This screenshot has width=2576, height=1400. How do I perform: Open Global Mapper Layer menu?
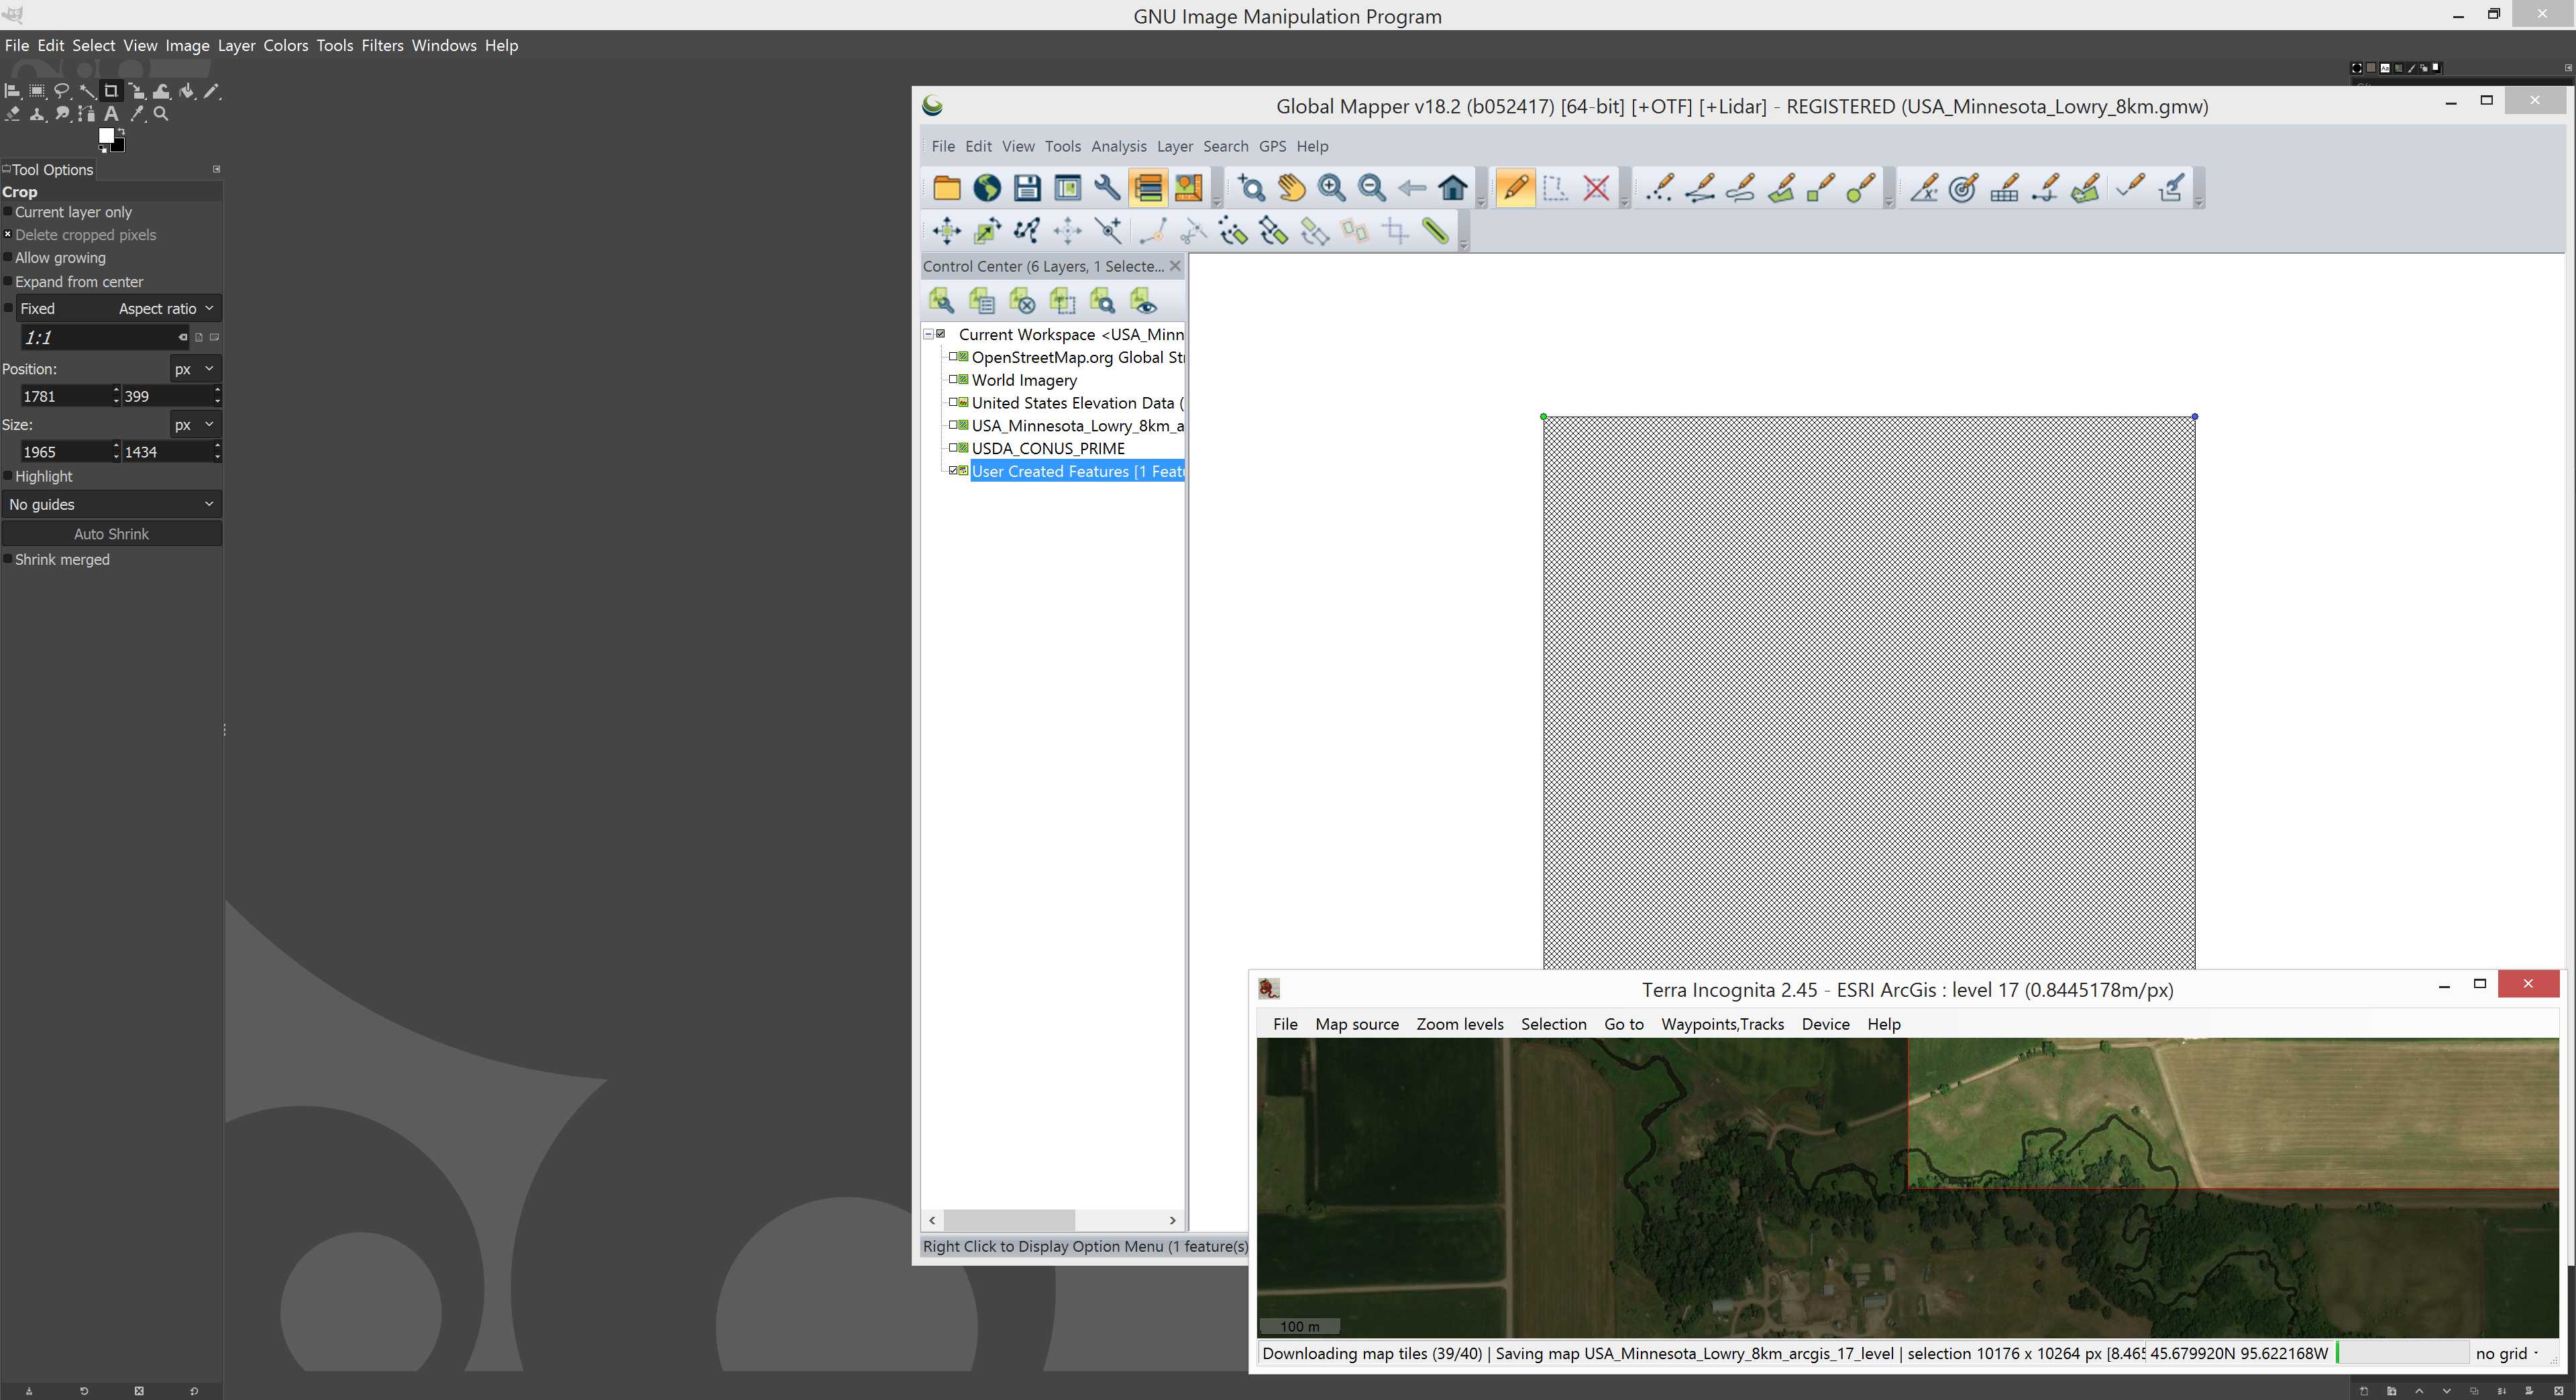[1175, 146]
